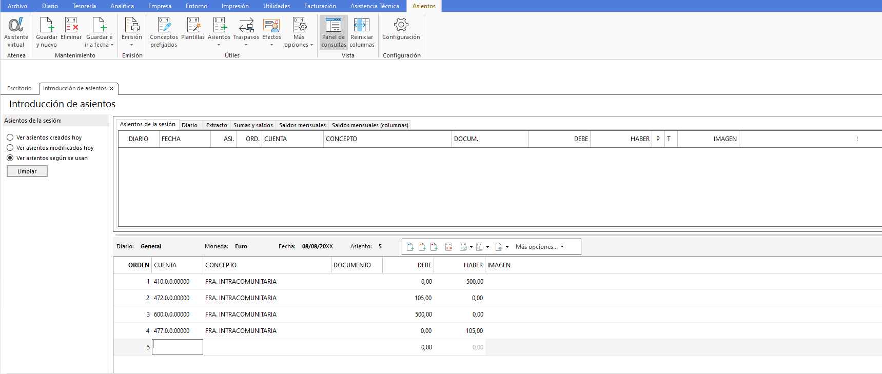Expand arrow beside the preview eye icon

[x=507, y=247]
